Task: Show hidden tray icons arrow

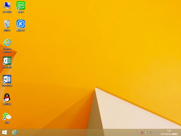Action: pyautogui.click(x=138, y=133)
